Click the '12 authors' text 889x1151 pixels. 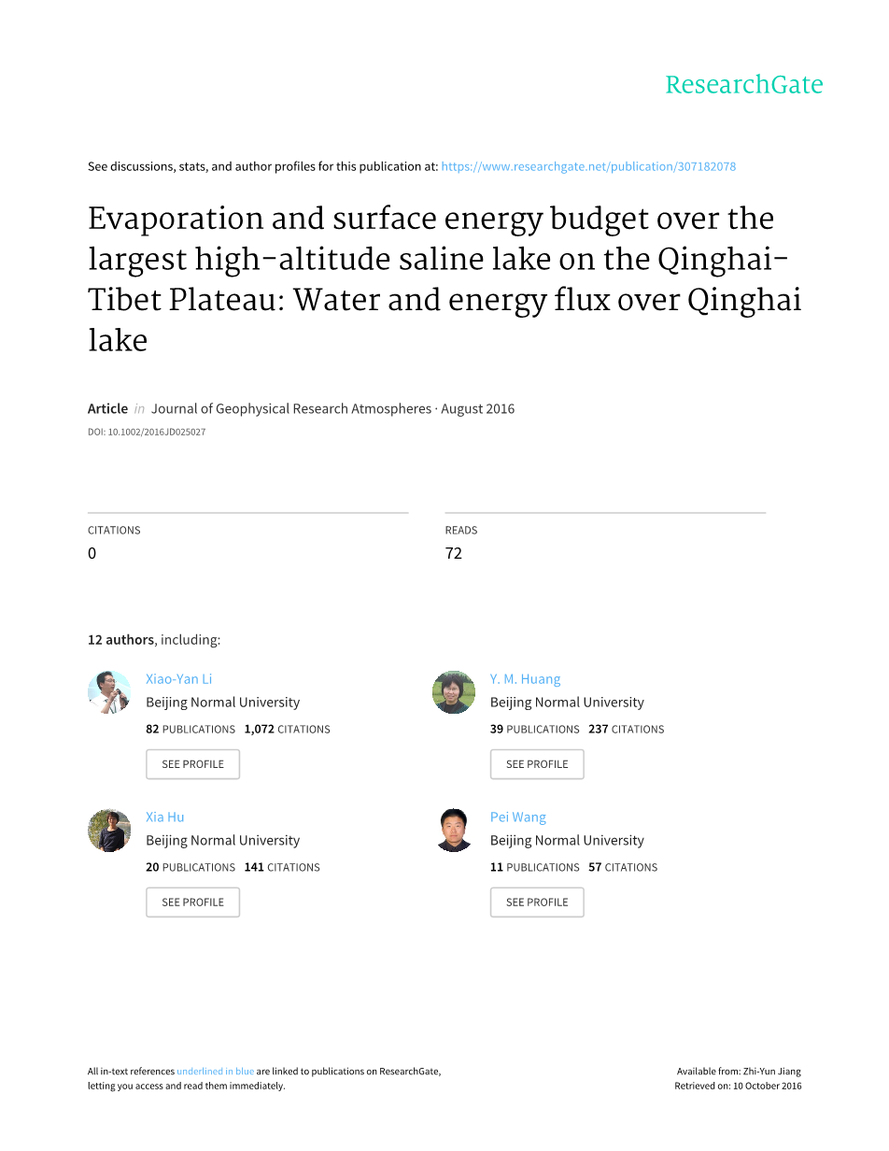(x=120, y=640)
